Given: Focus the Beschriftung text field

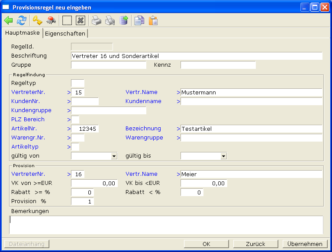Looking at the screenshot, I should point(197,56).
